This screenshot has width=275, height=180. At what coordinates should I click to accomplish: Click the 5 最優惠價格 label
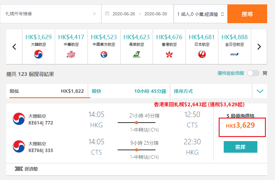point(240,116)
